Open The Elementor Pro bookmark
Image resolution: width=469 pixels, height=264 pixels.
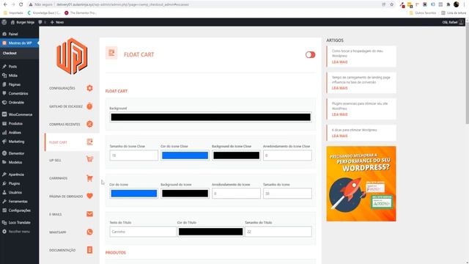point(81,13)
